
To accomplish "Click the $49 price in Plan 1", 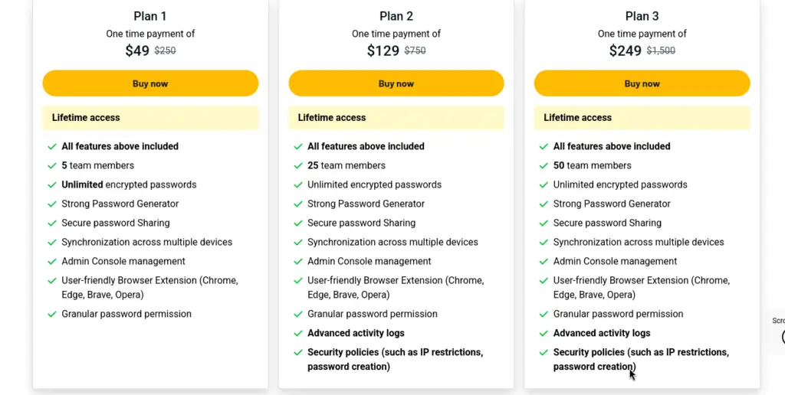I will 137,51.
